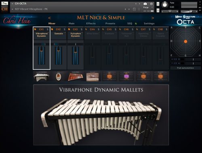The height and width of the screenshot is (153, 202).
Task: Toggle CH1 channel power icon
Action: pos(35,29)
